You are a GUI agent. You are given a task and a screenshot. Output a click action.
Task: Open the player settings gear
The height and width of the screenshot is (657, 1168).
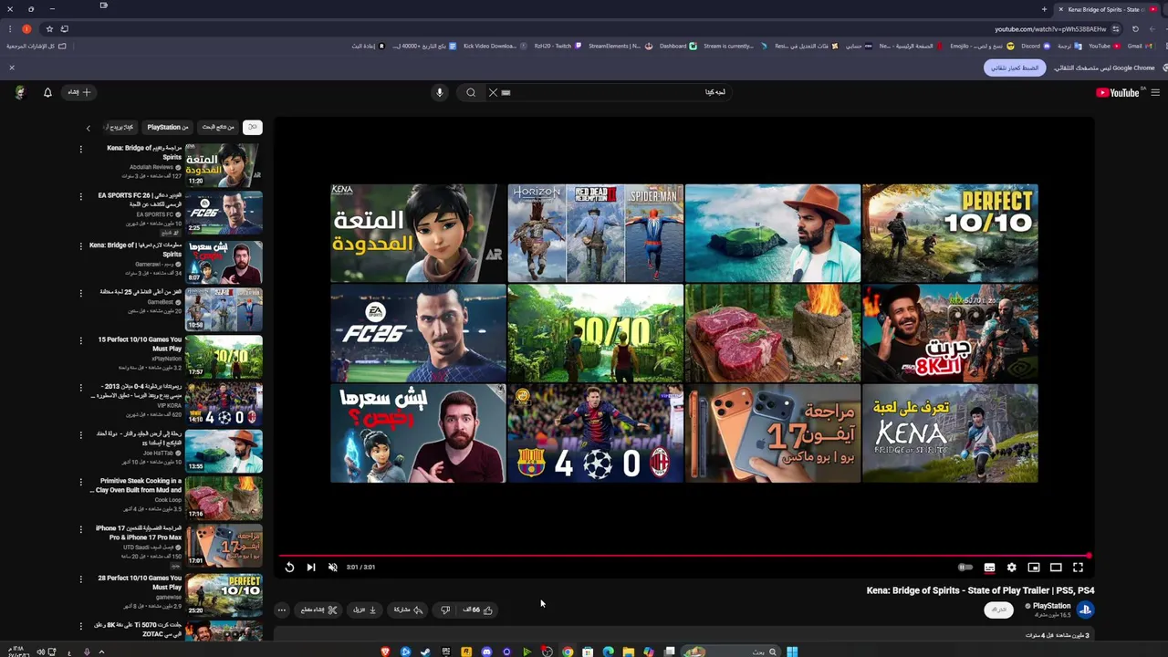(x=1011, y=568)
